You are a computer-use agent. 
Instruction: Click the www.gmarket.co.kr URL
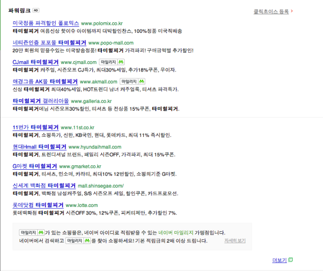click(80, 166)
